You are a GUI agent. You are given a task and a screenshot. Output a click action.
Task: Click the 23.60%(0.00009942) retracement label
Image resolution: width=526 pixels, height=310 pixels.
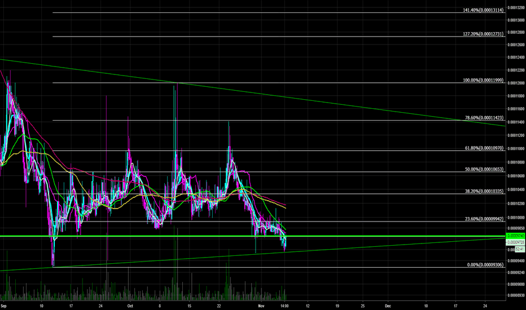click(x=484, y=219)
